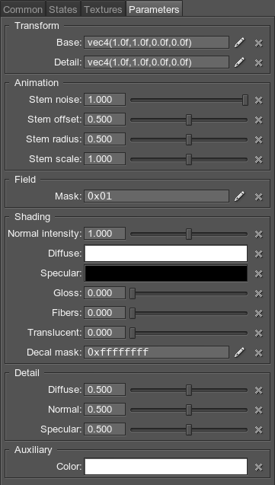This screenshot has width=275, height=485.
Task: Reset Field Mask with X icon
Action: [258, 196]
